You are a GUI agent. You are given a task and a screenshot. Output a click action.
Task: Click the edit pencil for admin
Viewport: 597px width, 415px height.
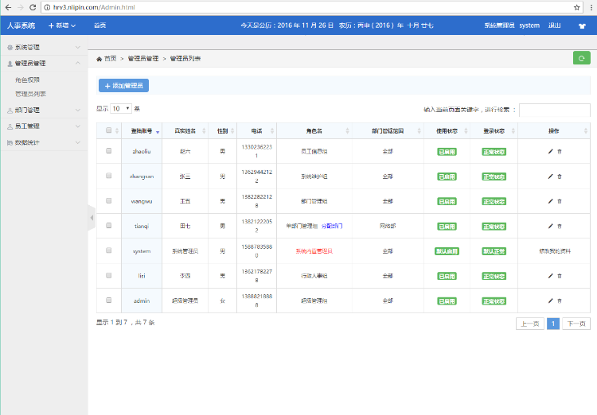pos(550,301)
